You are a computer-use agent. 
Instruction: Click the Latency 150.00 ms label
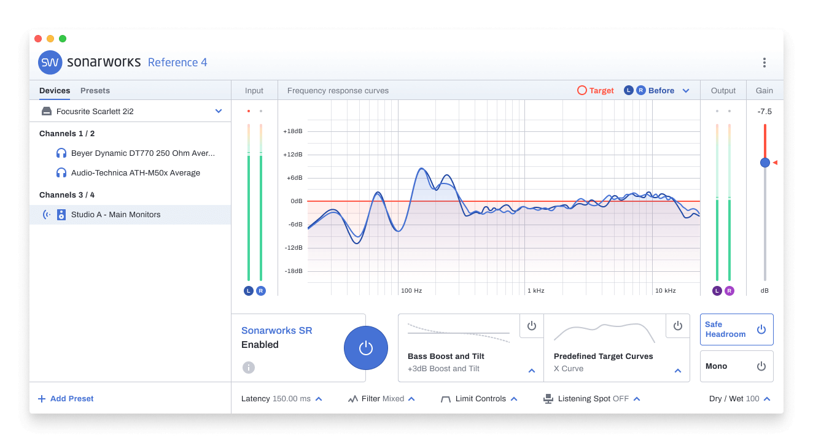click(276, 399)
